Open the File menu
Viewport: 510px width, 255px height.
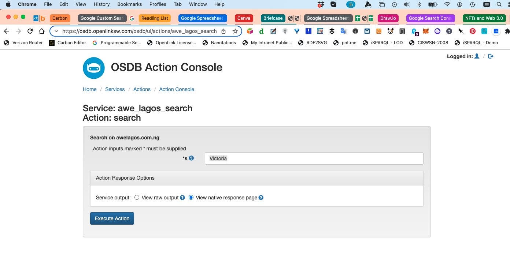[x=48, y=4]
